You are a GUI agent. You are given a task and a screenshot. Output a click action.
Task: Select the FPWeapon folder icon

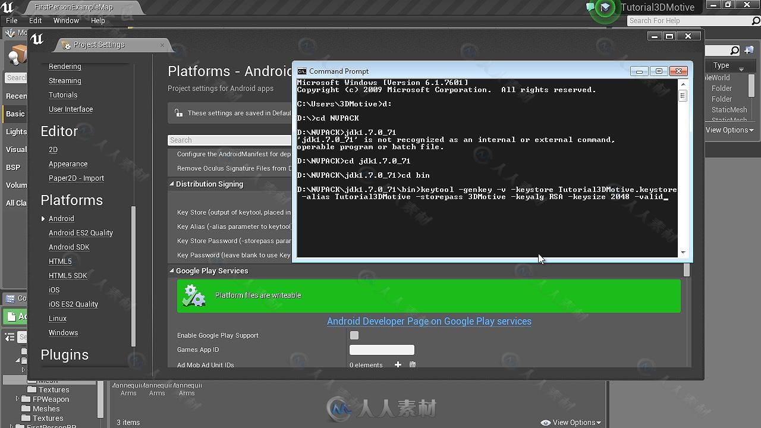(x=26, y=399)
